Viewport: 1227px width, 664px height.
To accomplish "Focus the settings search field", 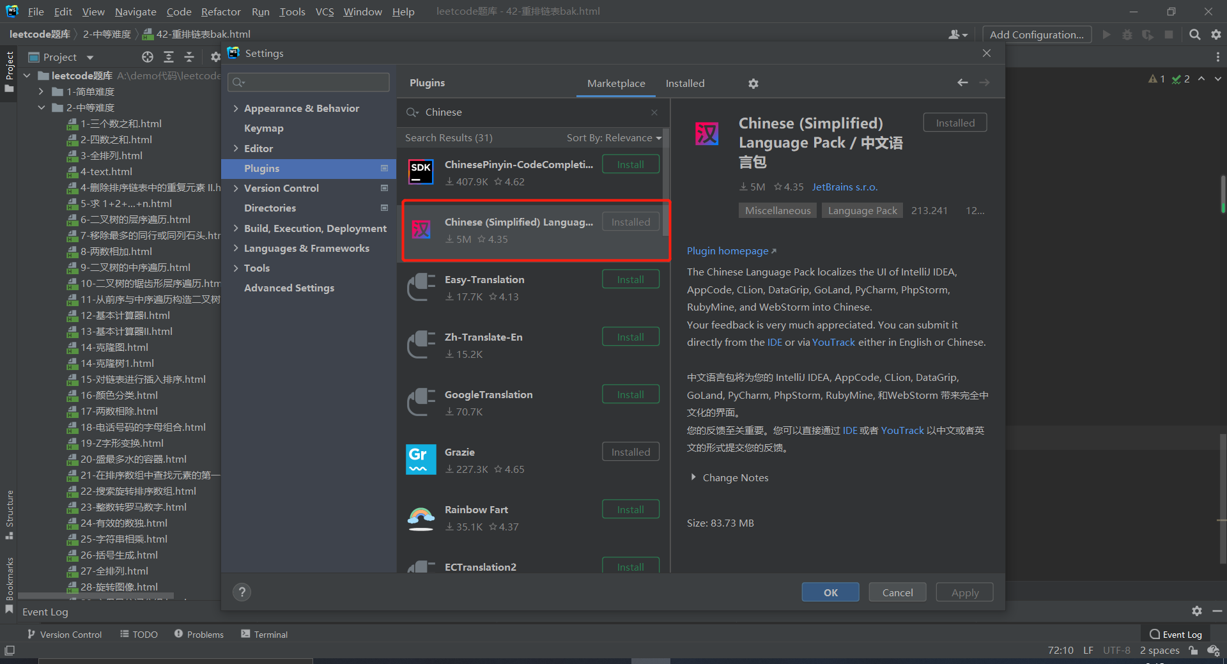I will [309, 82].
